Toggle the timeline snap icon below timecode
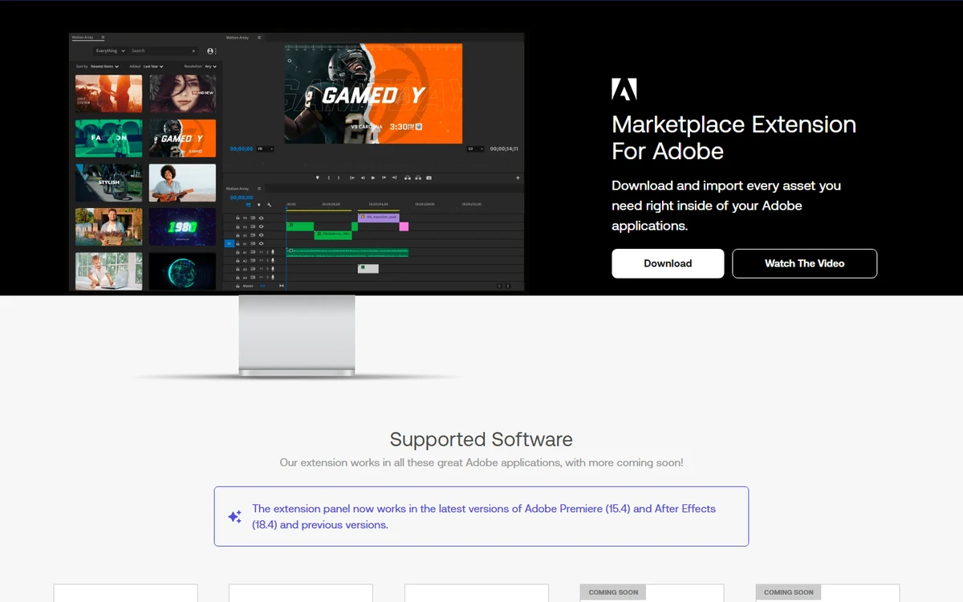This screenshot has width=963, height=602. click(x=248, y=205)
